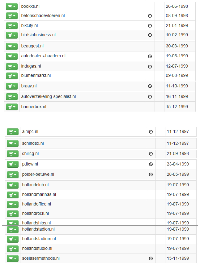
Task: Open cart dropdown for braay.nl
Action: tap(12, 86)
